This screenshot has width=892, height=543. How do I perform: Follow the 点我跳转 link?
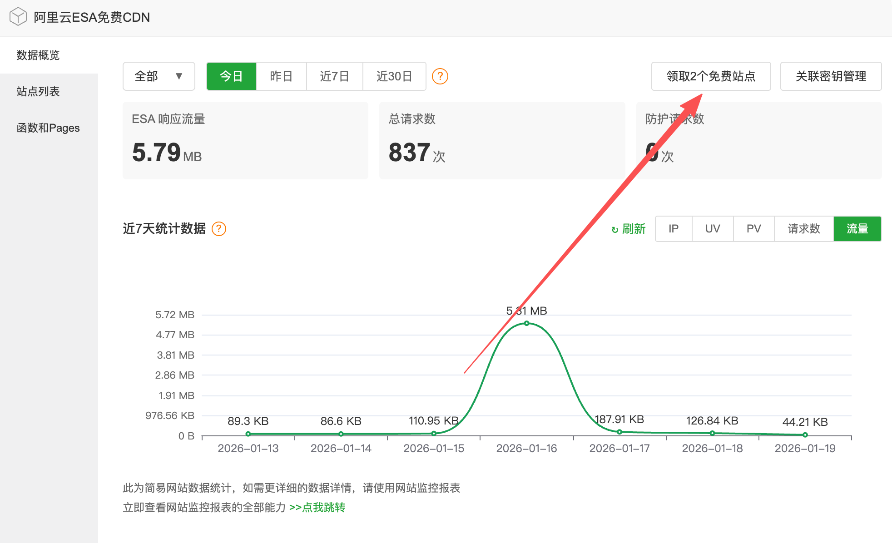click(x=323, y=507)
